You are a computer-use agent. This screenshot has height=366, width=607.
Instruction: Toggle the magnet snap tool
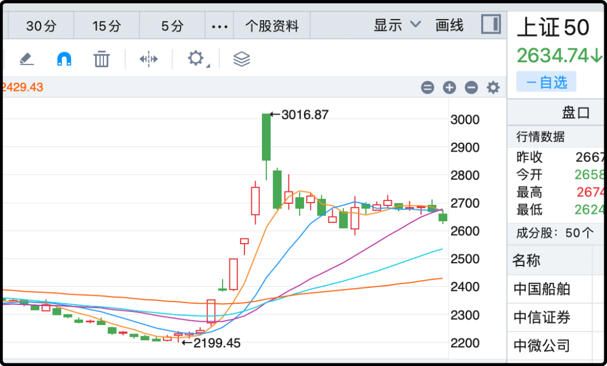click(64, 58)
